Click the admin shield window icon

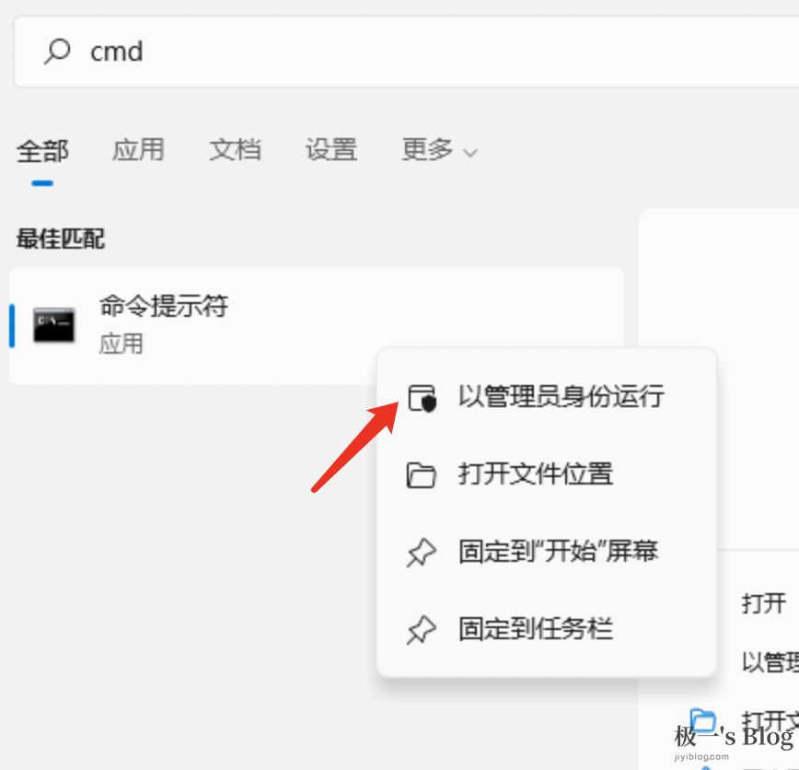pyautogui.click(x=422, y=398)
